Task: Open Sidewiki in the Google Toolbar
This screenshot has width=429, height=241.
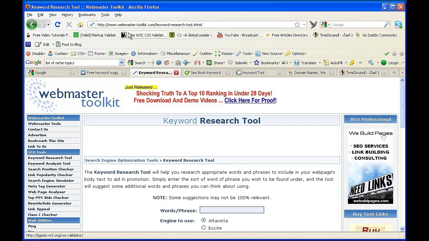Action: tap(238, 63)
